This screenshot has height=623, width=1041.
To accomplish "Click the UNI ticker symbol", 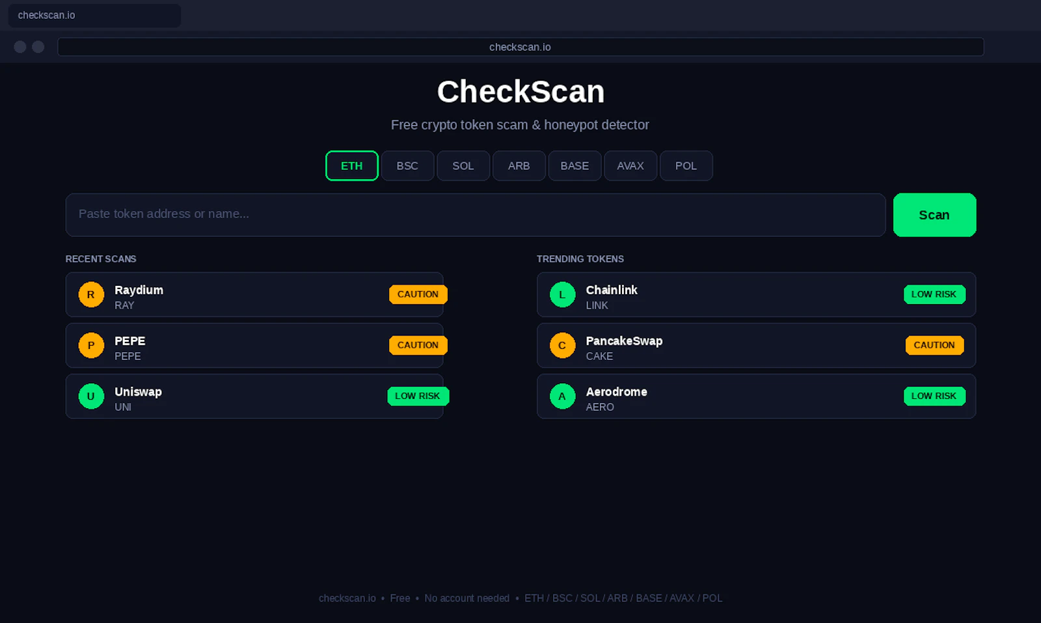I will 123,407.
